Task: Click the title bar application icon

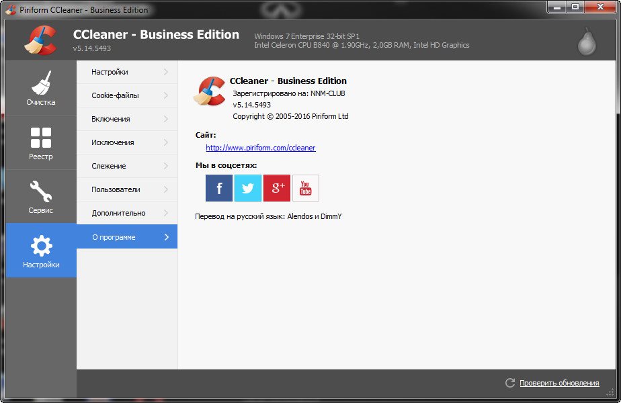Action: point(11,10)
